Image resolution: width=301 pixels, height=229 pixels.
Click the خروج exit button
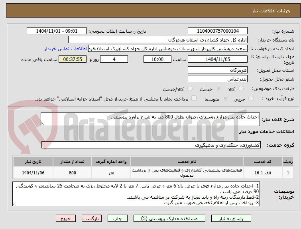point(66,219)
